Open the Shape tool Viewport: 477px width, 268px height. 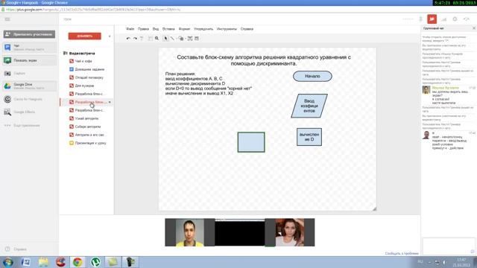pos(181,39)
